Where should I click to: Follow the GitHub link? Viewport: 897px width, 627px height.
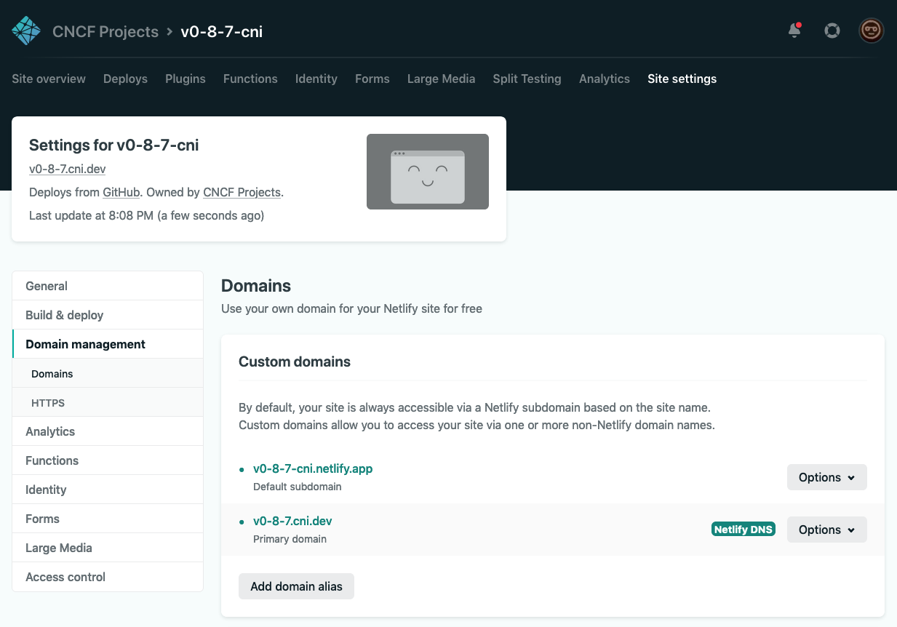click(x=121, y=192)
